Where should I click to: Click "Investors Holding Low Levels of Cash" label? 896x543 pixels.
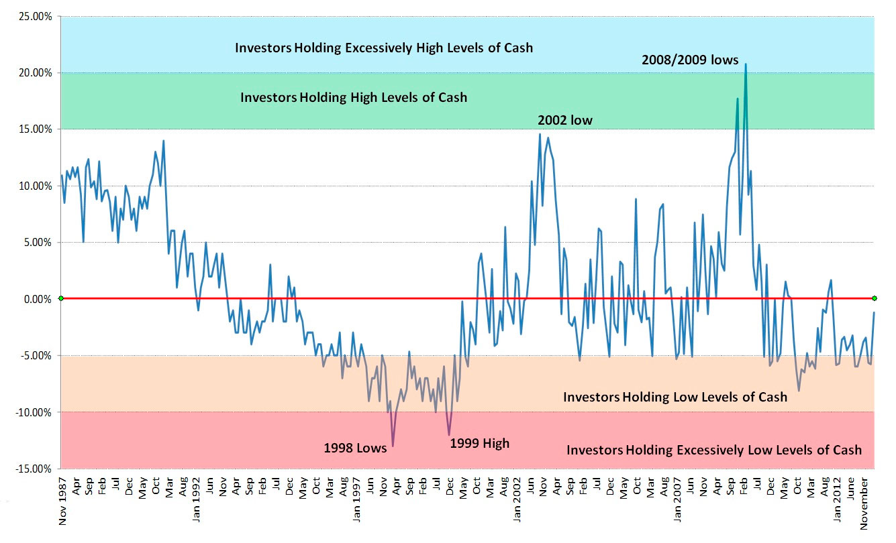pos(675,397)
